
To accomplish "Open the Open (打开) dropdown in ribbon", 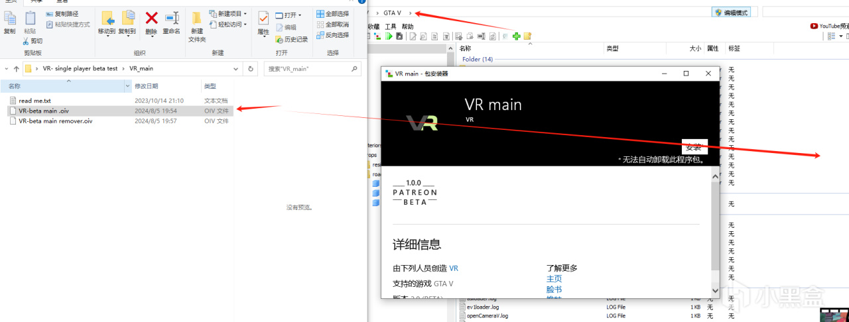I will pos(289,15).
